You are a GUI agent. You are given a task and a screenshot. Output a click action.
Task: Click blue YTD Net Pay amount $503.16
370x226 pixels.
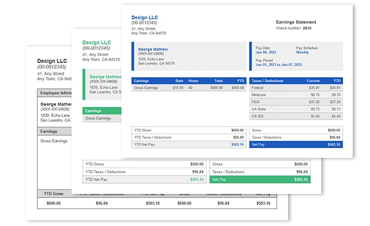pos(237,144)
